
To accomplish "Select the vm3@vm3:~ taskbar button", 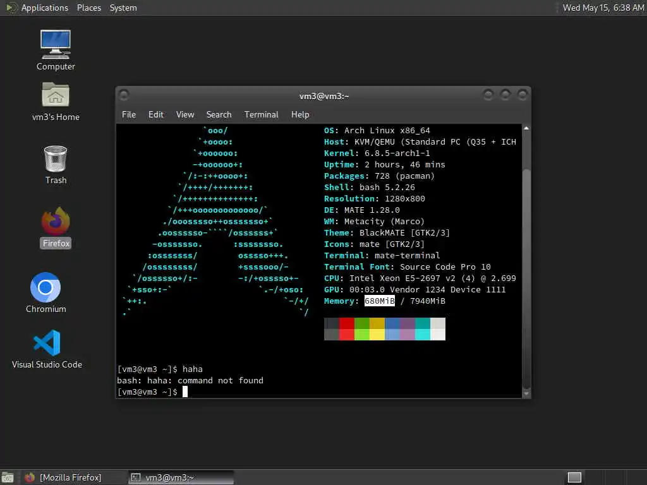I will [181, 477].
